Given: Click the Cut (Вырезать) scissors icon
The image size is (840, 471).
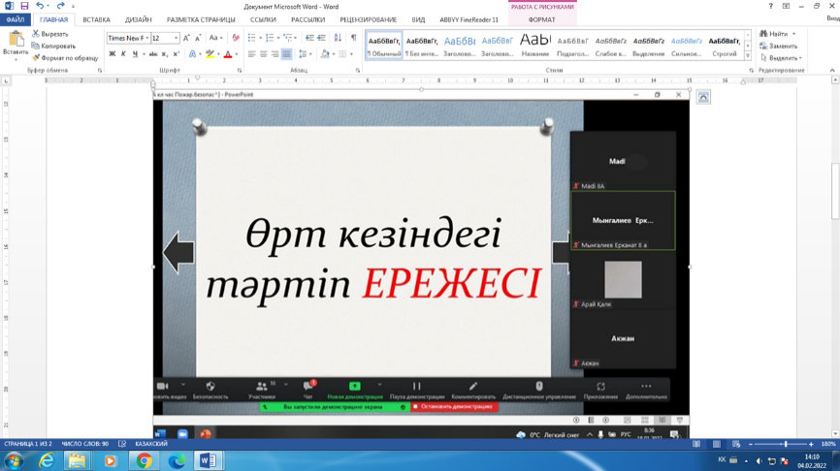Looking at the screenshot, I should [37, 34].
